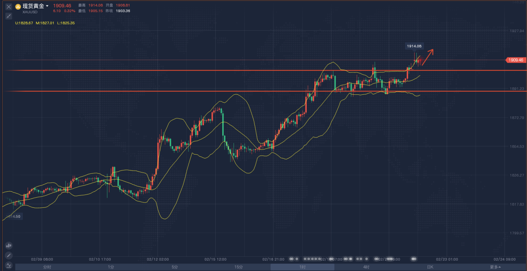Click the 02/15 12:00 time axis label
527x271 pixels.
pyautogui.click(x=216, y=259)
